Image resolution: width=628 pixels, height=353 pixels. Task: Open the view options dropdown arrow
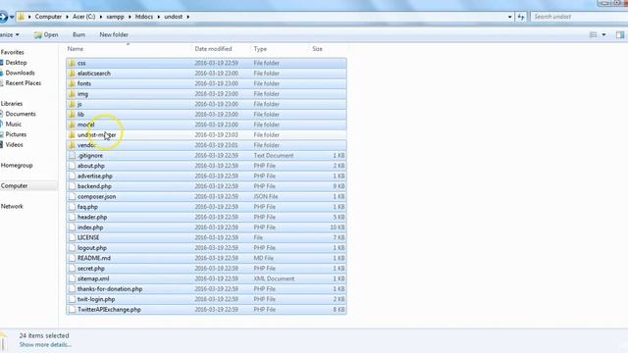tap(604, 35)
